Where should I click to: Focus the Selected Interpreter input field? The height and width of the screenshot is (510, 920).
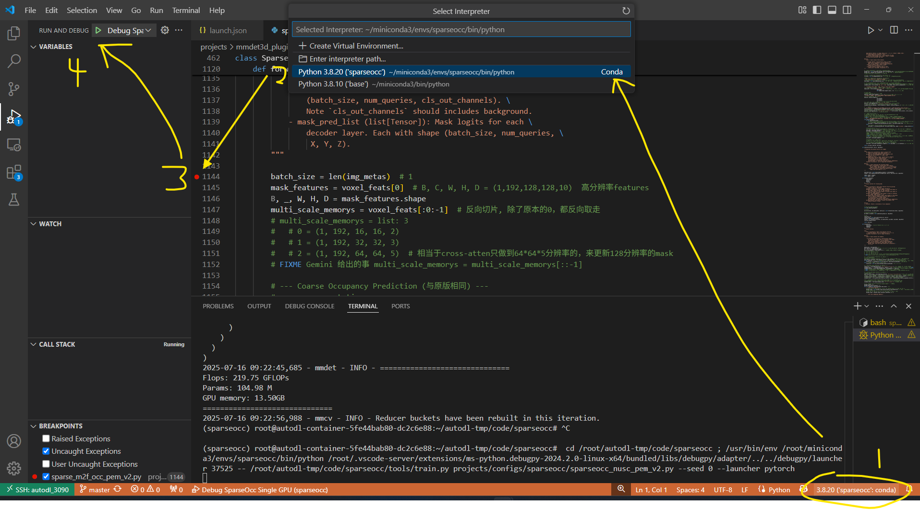461,29
